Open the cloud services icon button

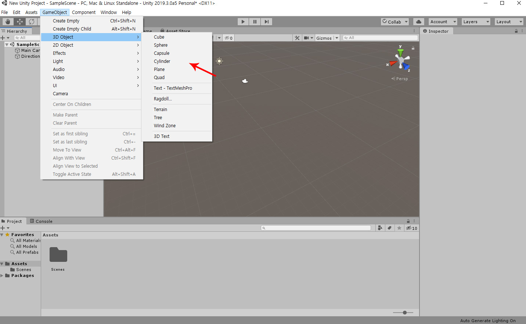point(419,22)
